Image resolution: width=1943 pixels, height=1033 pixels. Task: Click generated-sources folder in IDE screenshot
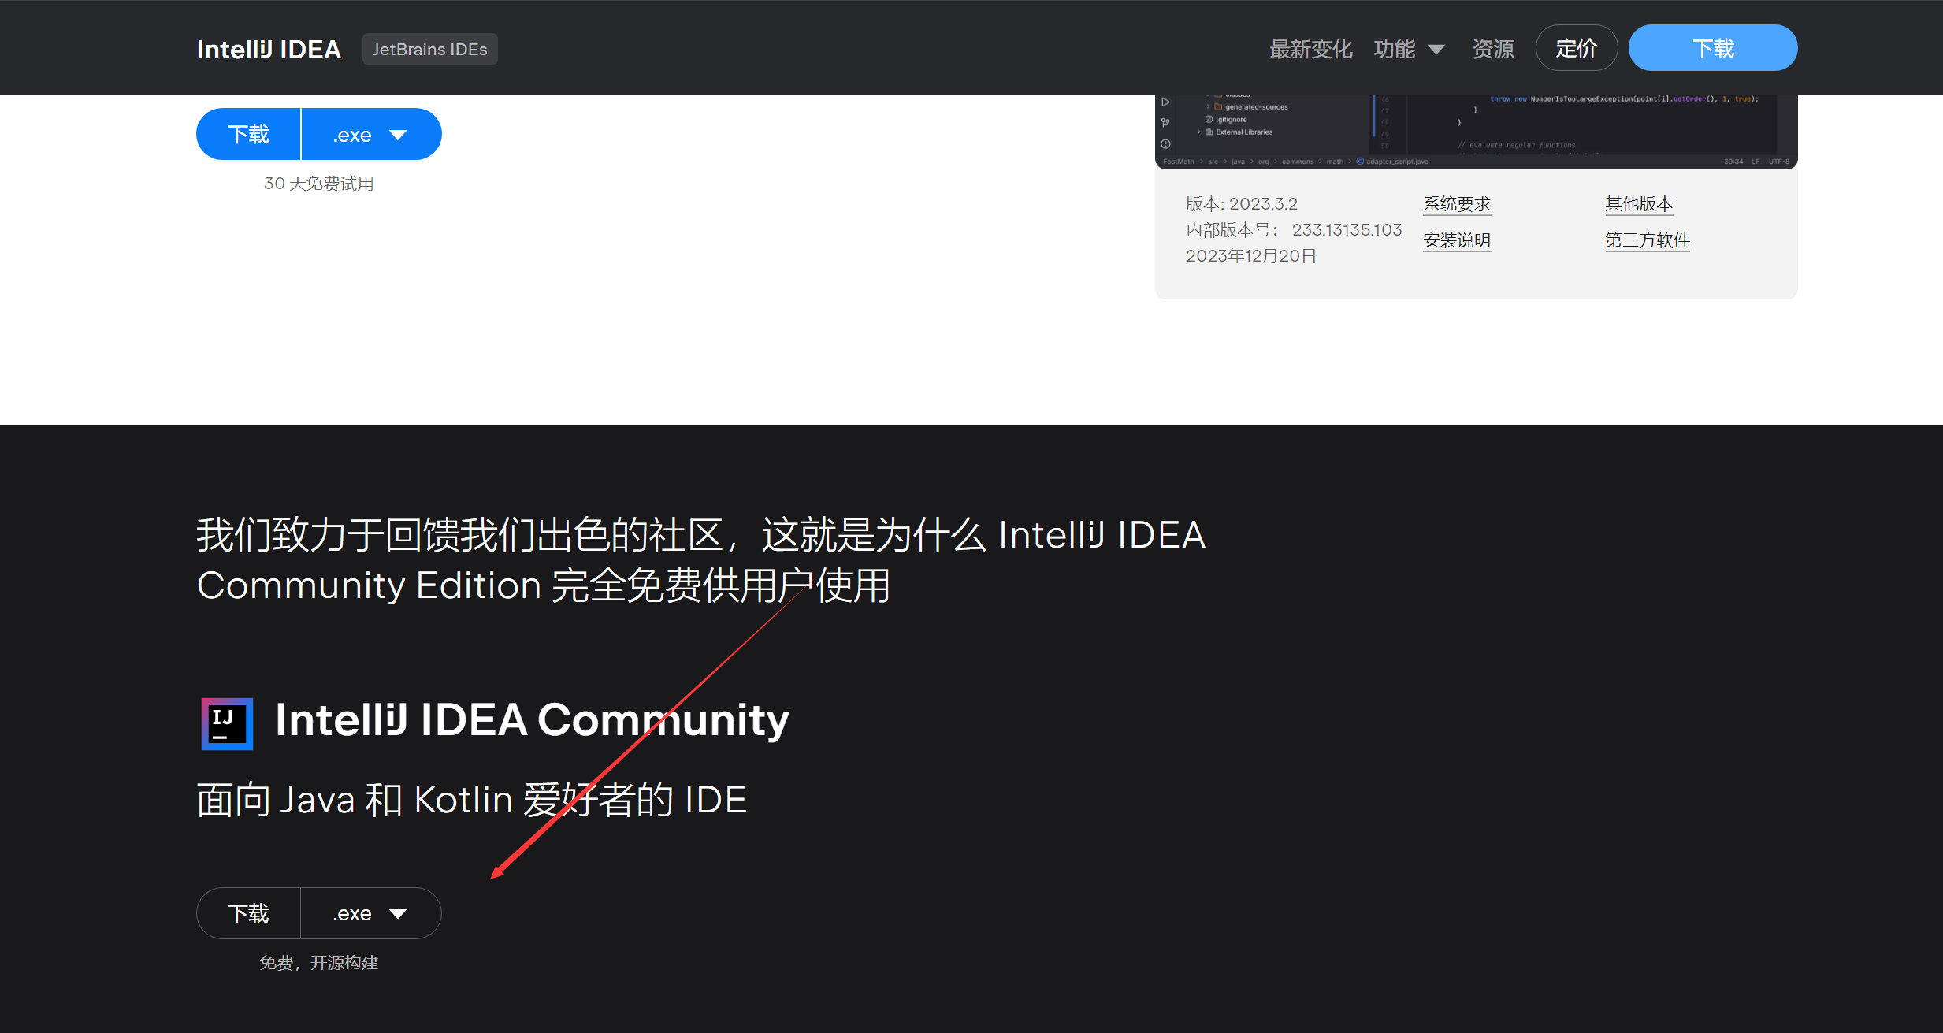coord(1256,107)
